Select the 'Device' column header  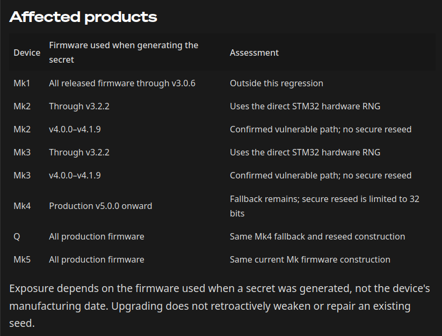click(27, 53)
